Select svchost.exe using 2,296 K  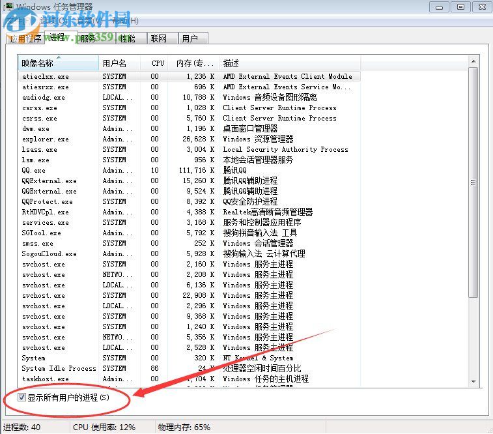point(190,306)
